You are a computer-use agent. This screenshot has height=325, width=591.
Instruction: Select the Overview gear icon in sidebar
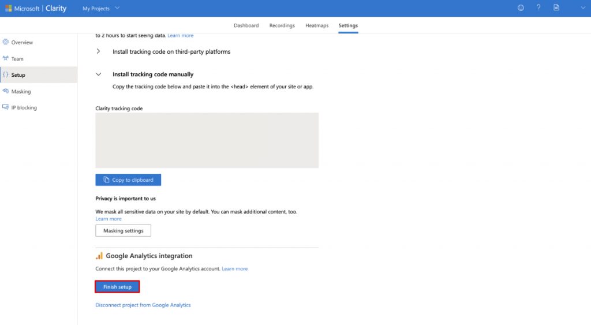(6, 42)
